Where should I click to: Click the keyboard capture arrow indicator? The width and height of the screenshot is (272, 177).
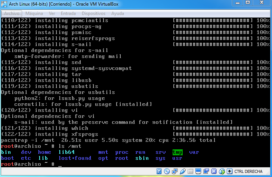[x=229, y=172]
